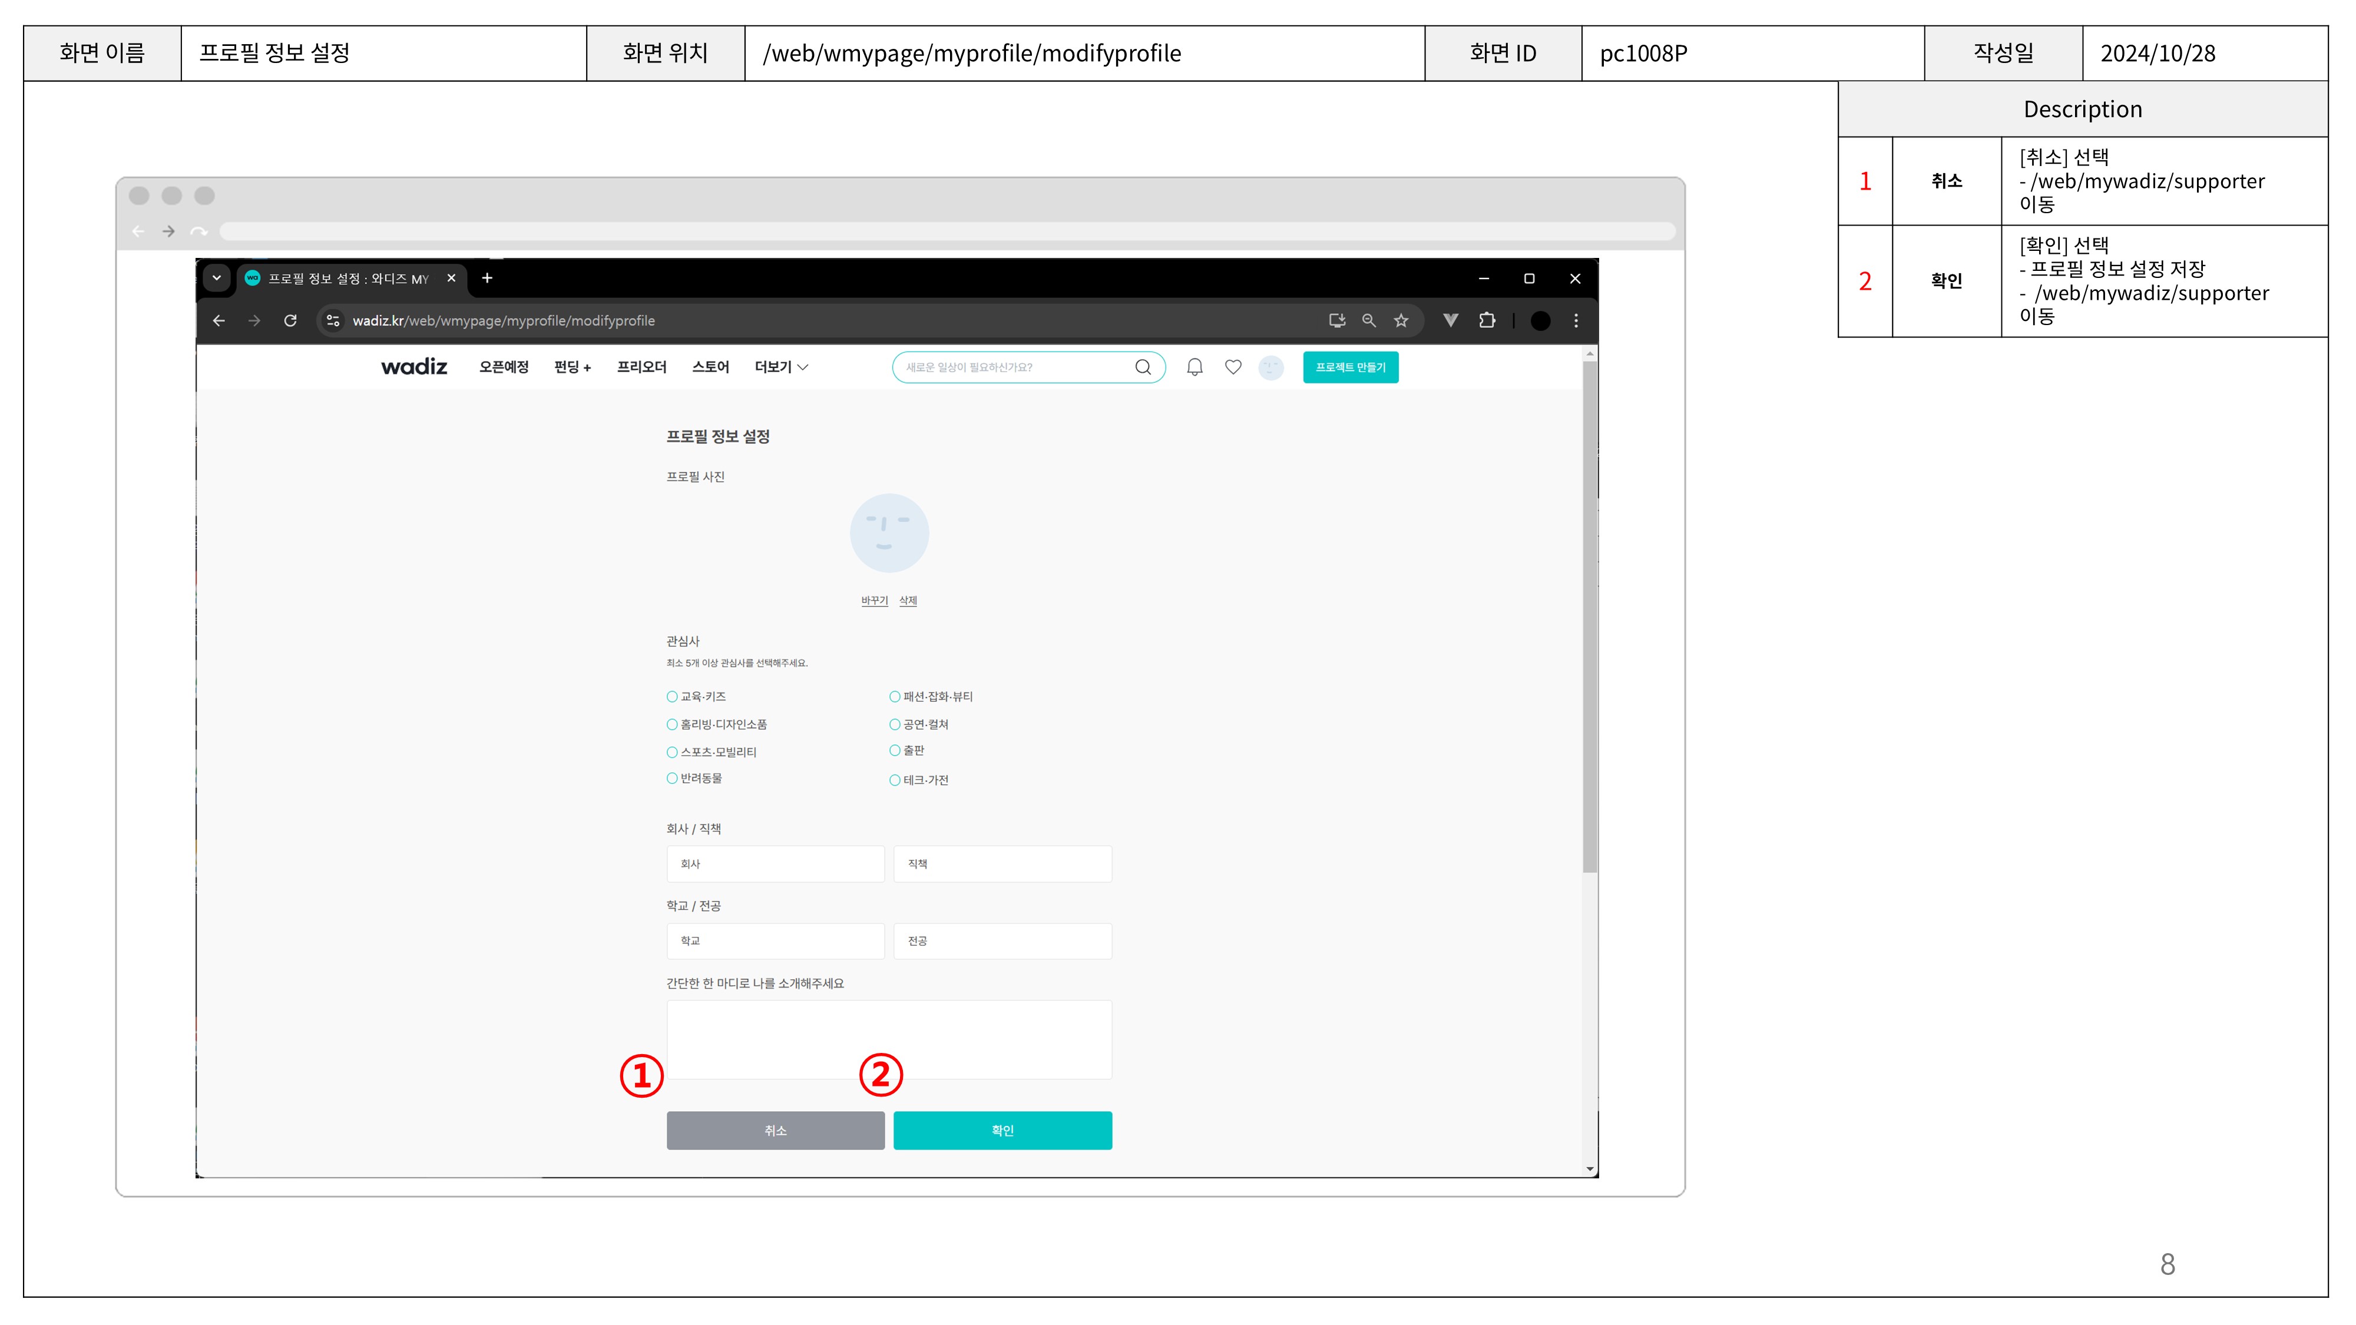This screenshot has height=1325, width=2356.
Task: Click the browser reload icon
Action: (x=290, y=320)
